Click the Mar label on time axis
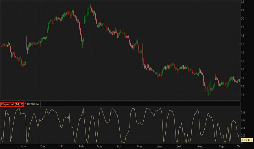 [99, 146]
